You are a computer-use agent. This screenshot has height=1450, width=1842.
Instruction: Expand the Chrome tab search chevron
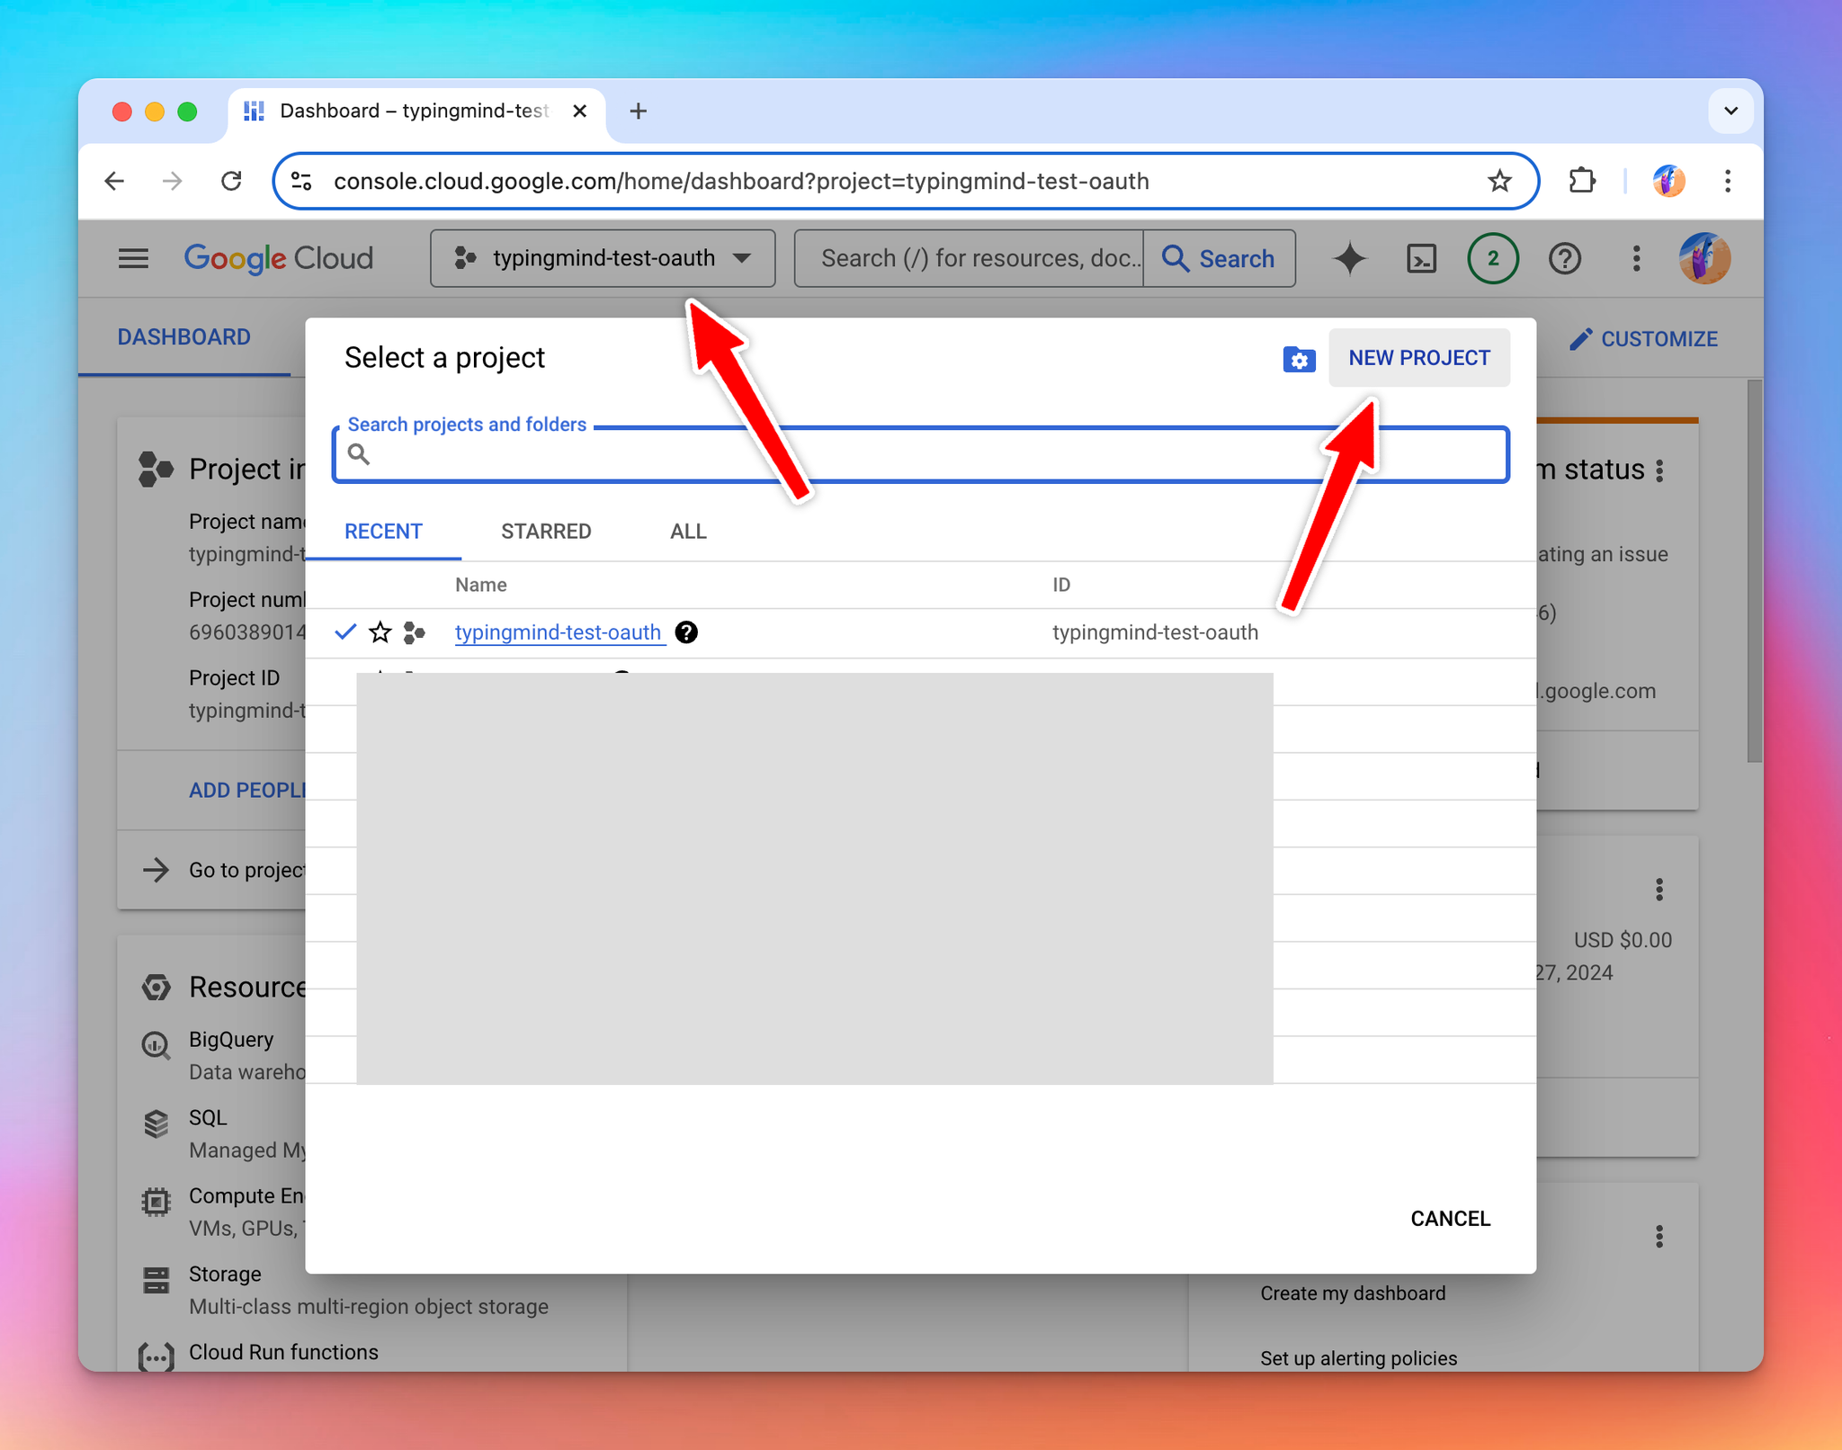point(1730,111)
